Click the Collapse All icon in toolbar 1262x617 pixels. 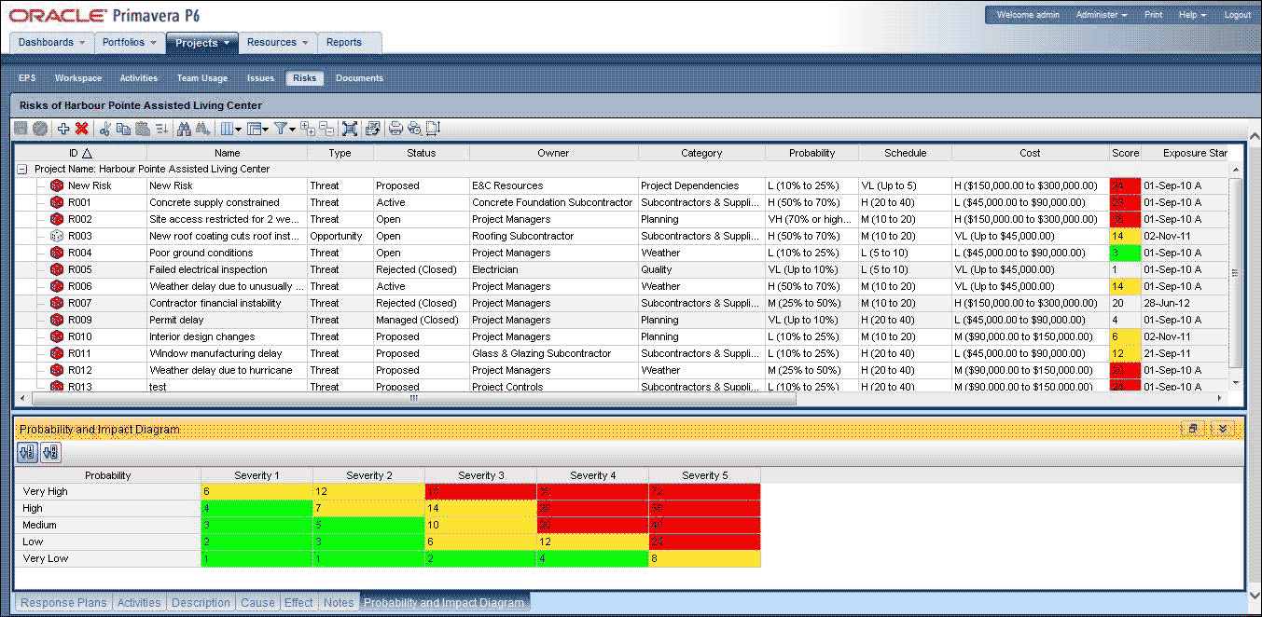coord(326,129)
